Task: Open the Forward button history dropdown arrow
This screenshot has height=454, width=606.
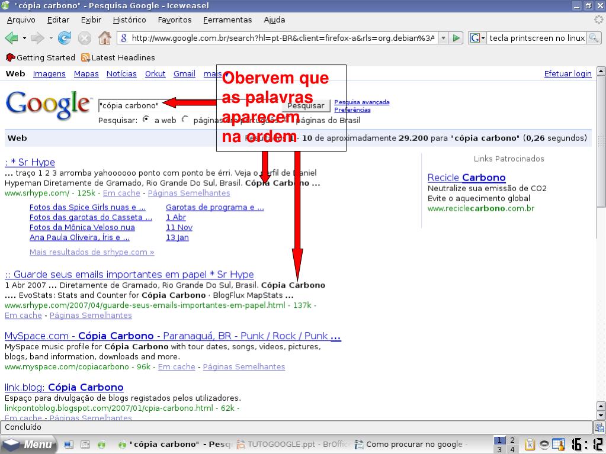Action: (50, 38)
